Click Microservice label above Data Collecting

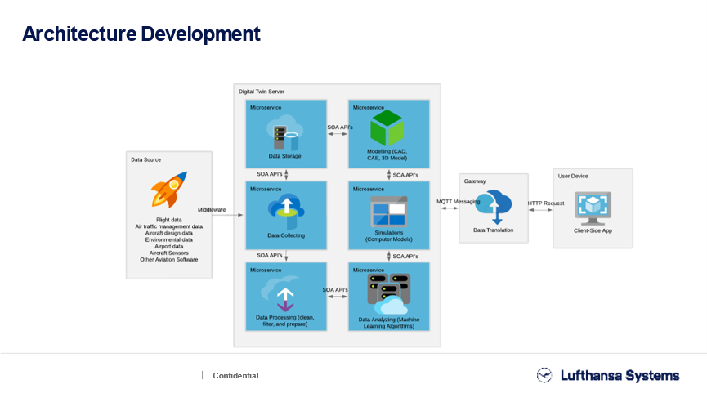pyautogui.click(x=266, y=190)
